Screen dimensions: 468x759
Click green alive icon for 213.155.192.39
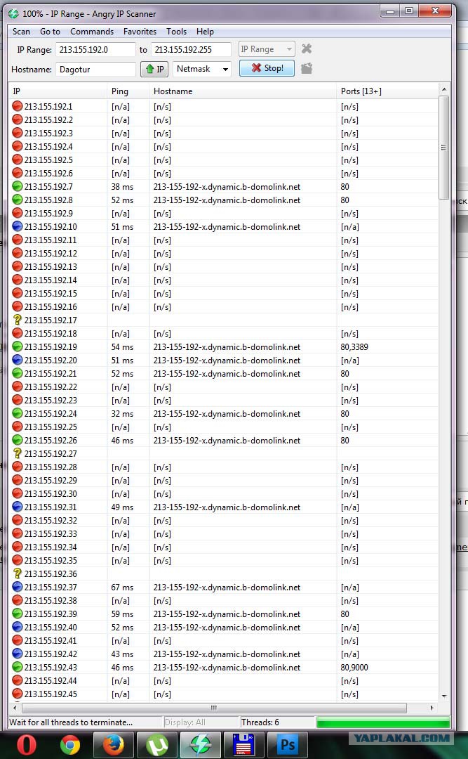coord(18,614)
